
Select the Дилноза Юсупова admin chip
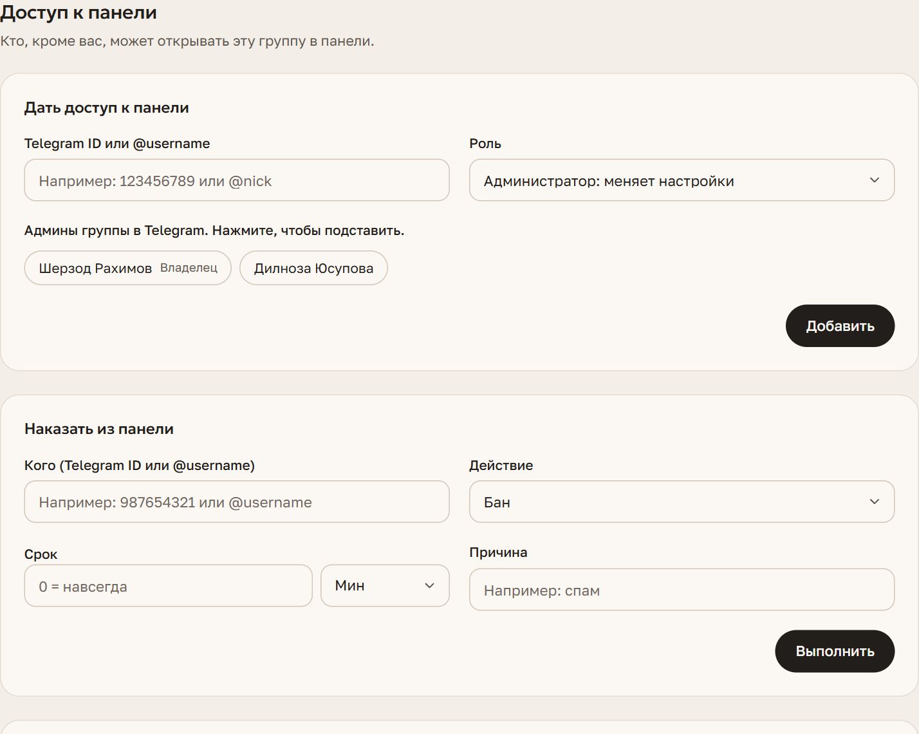(313, 268)
